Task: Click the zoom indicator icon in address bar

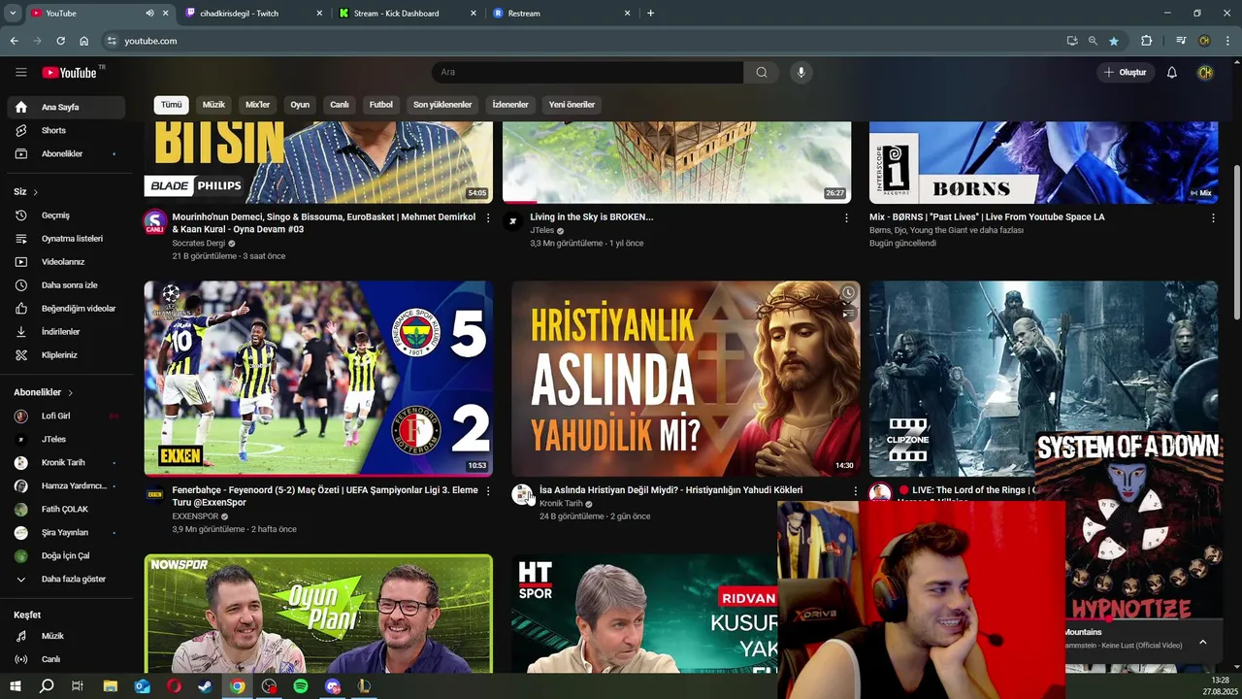Action: (x=1093, y=41)
